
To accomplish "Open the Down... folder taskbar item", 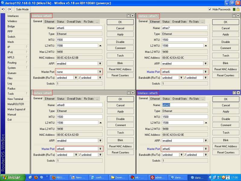I will (118, 177).
